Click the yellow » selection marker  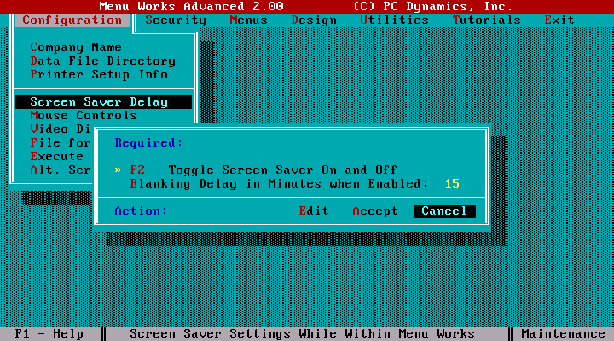118,170
